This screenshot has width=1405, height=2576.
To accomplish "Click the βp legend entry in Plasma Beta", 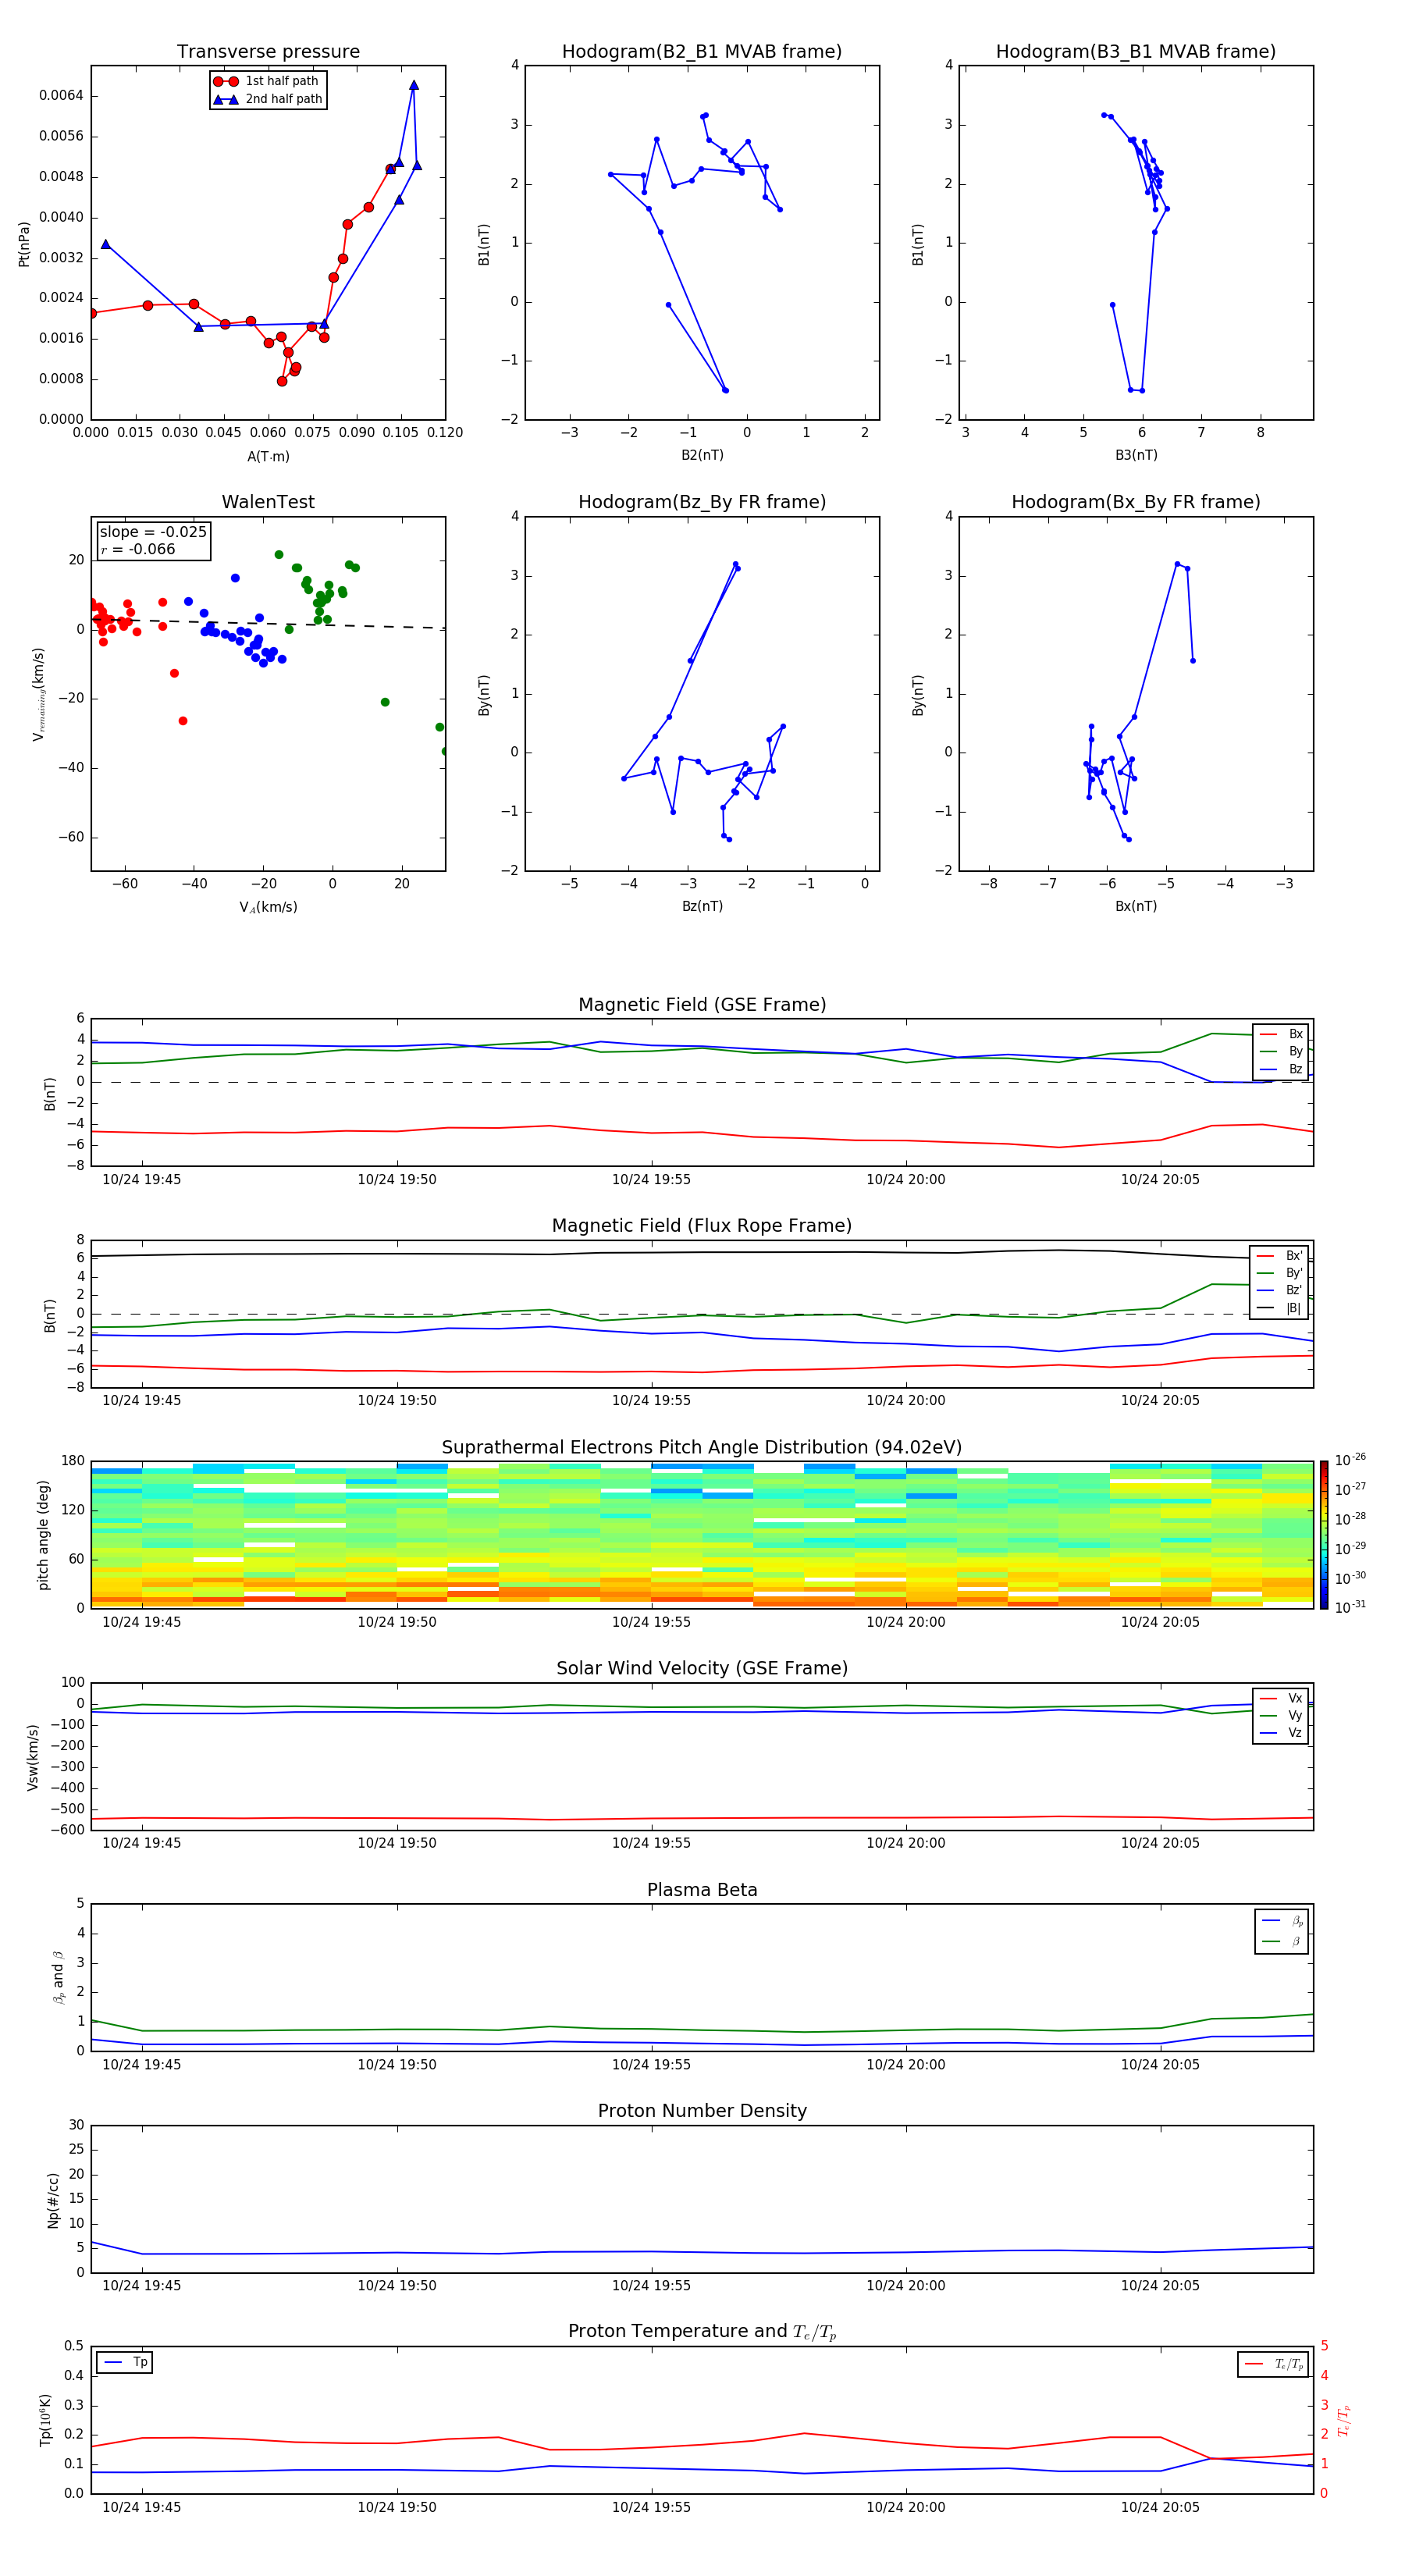I will (1283, 1921).
